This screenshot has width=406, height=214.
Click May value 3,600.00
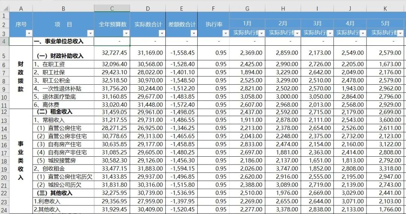386,120
